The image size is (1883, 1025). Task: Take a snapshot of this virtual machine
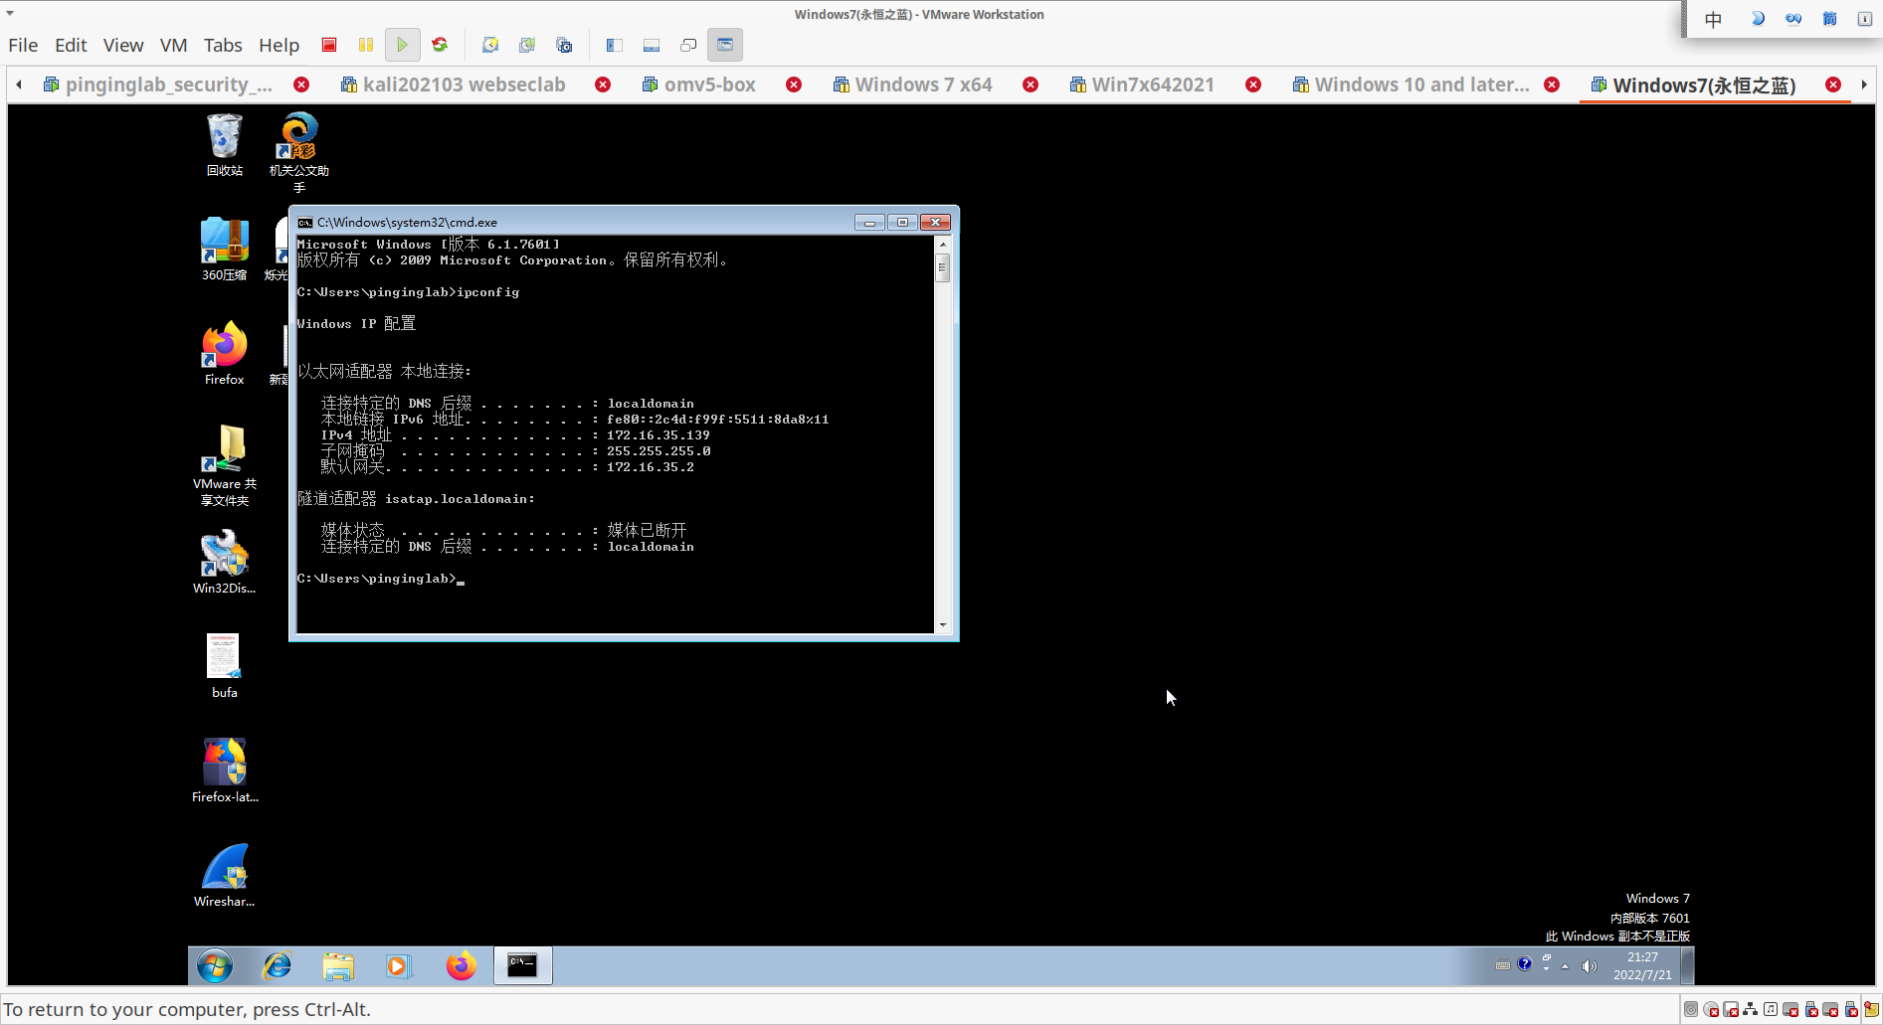(x=490, y=45)
